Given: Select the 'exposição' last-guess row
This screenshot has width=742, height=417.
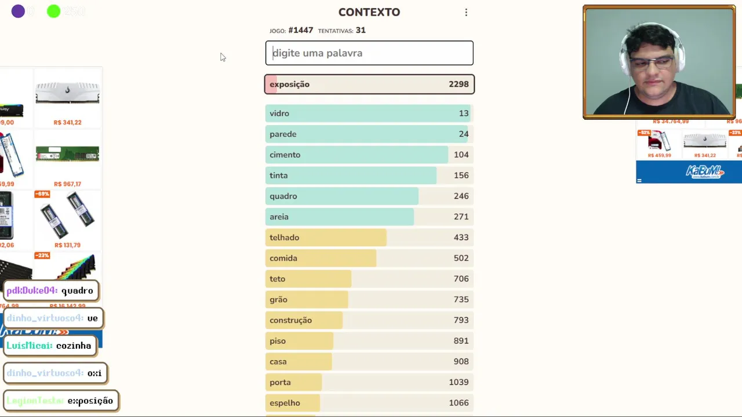Looking at the screenshot, I should [369, 85].
